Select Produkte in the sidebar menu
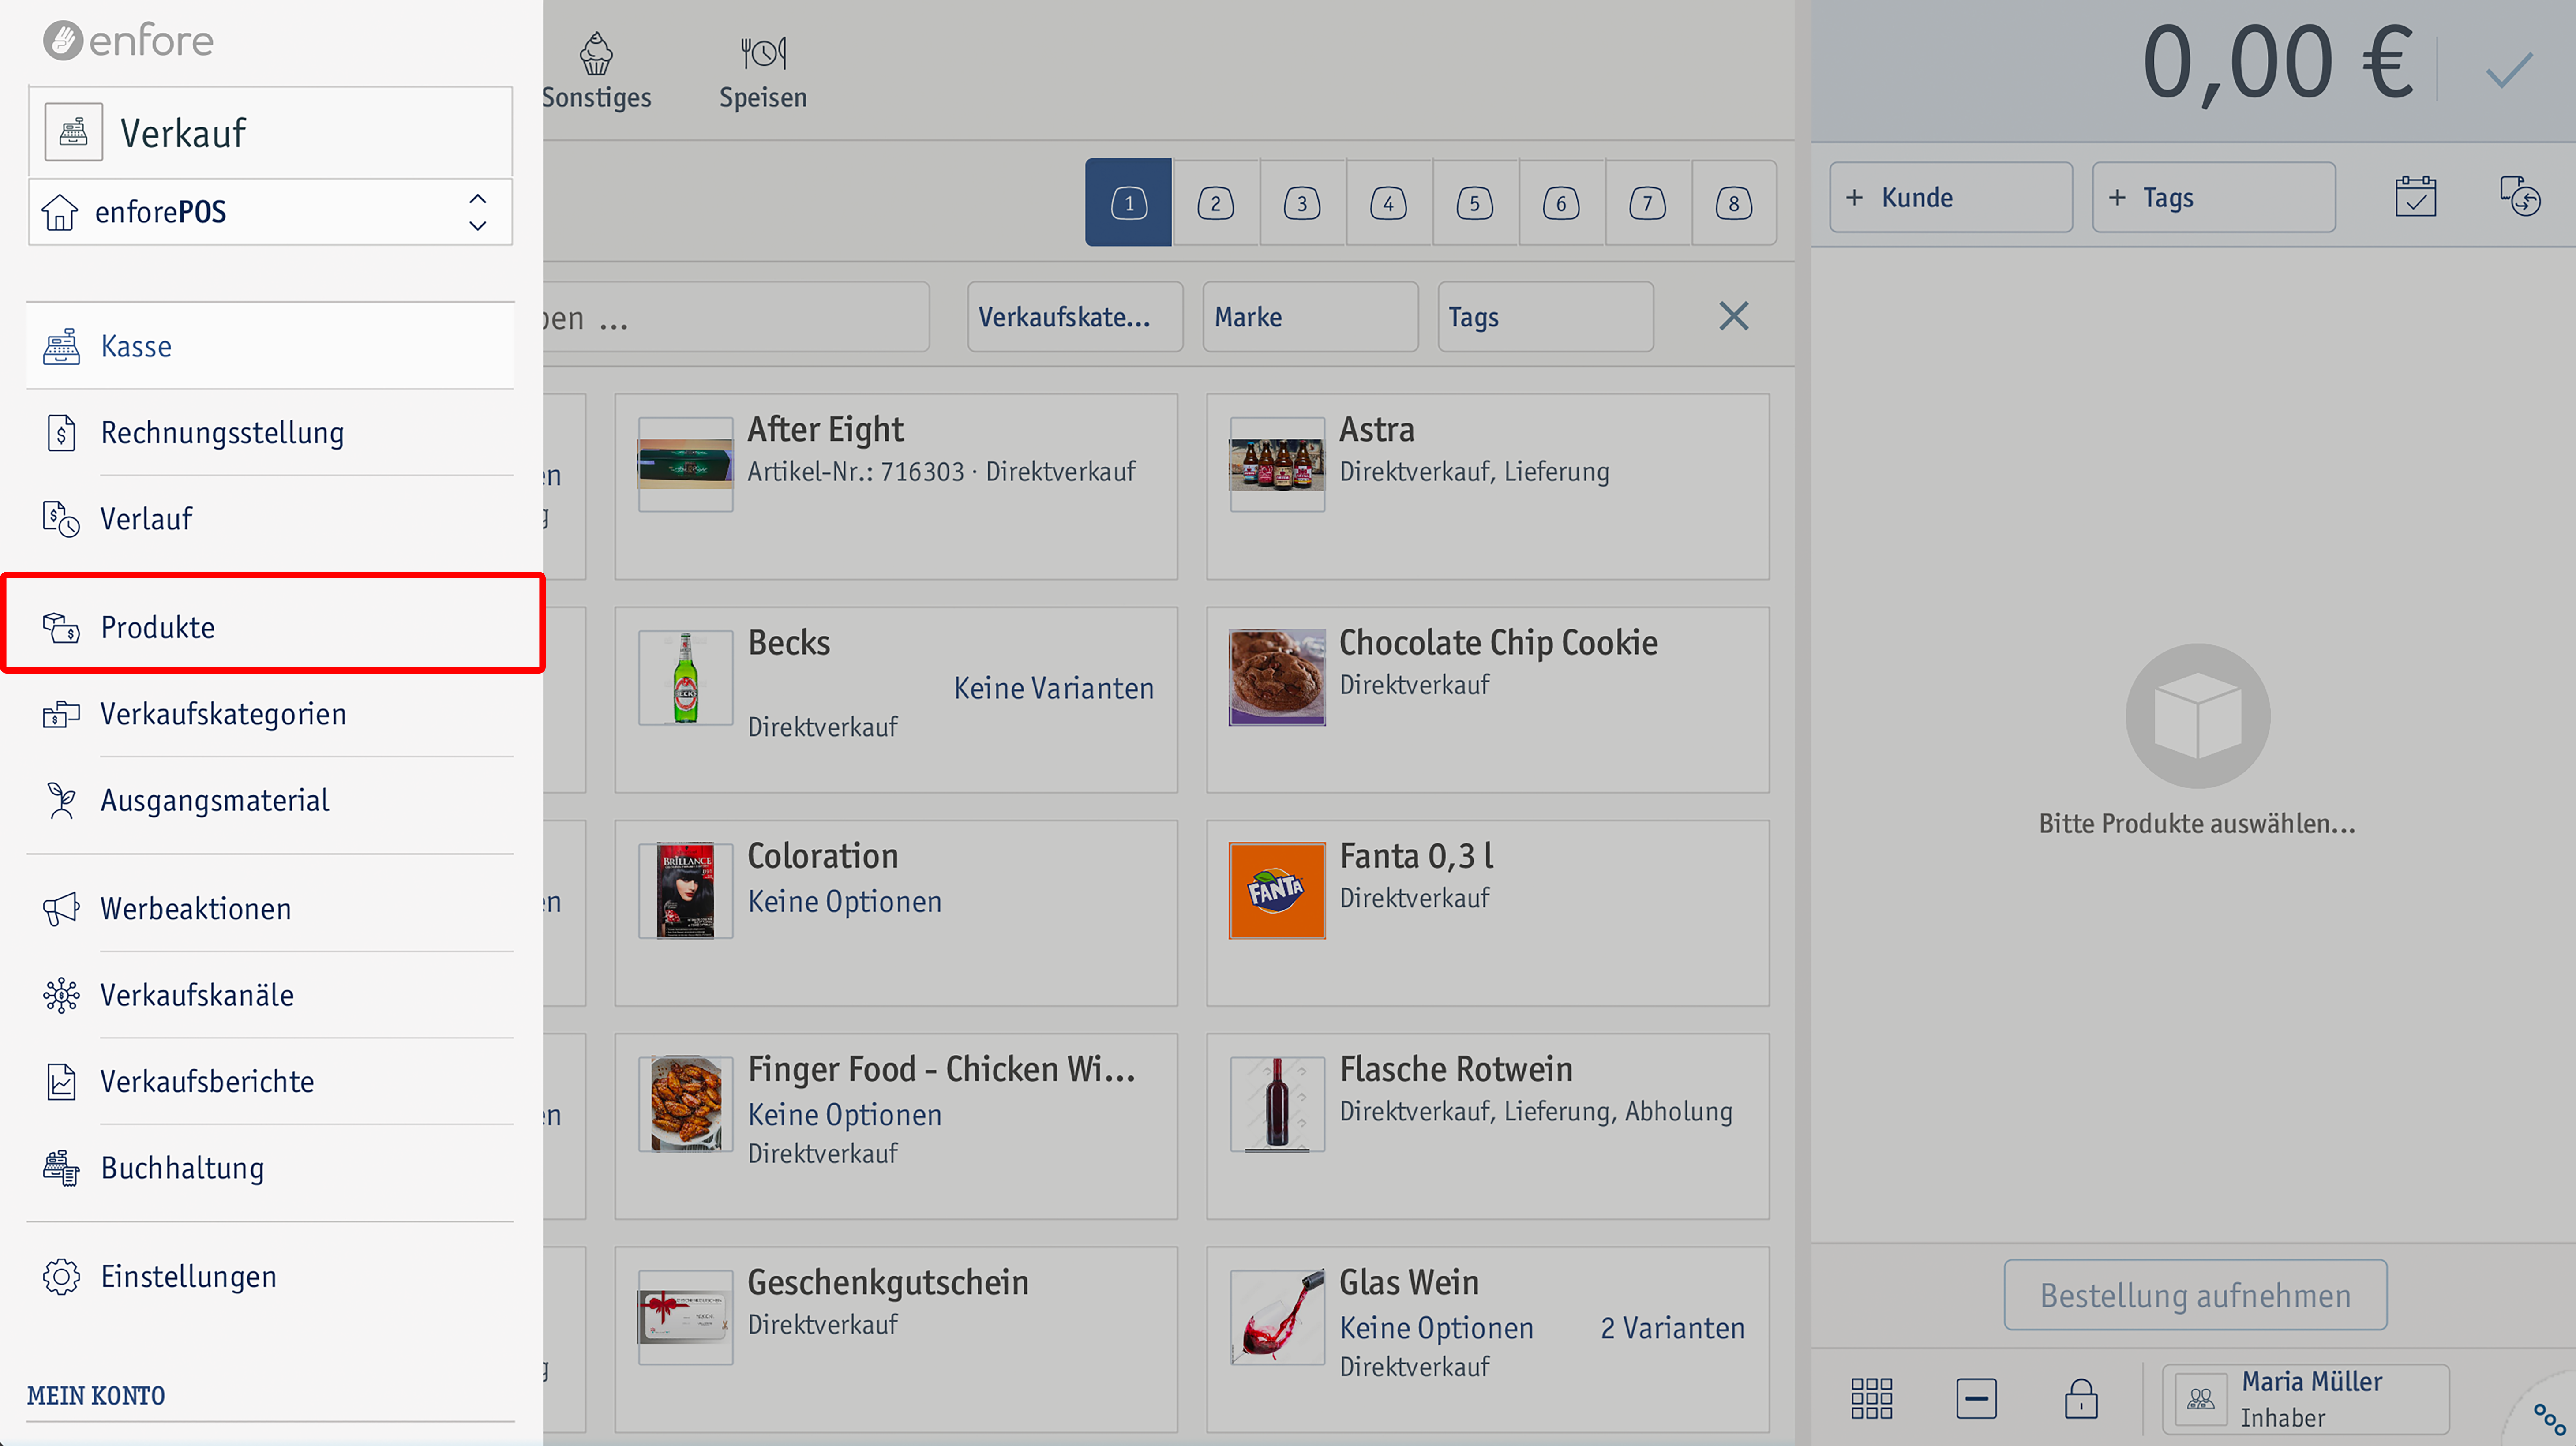Viewport: 2576px width, 1446px height. [273, 627]
